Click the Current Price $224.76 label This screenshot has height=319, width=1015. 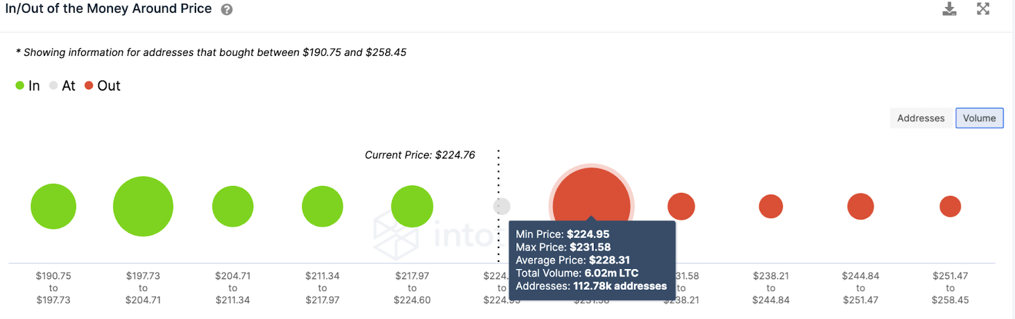pos(419,155)
